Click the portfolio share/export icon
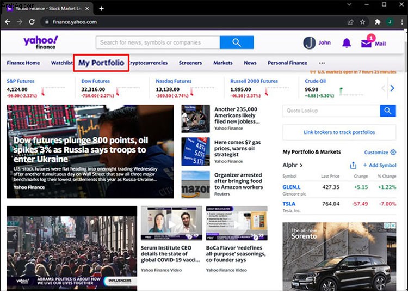The height and width of the screenshot is (292, 408). [353, 165]
